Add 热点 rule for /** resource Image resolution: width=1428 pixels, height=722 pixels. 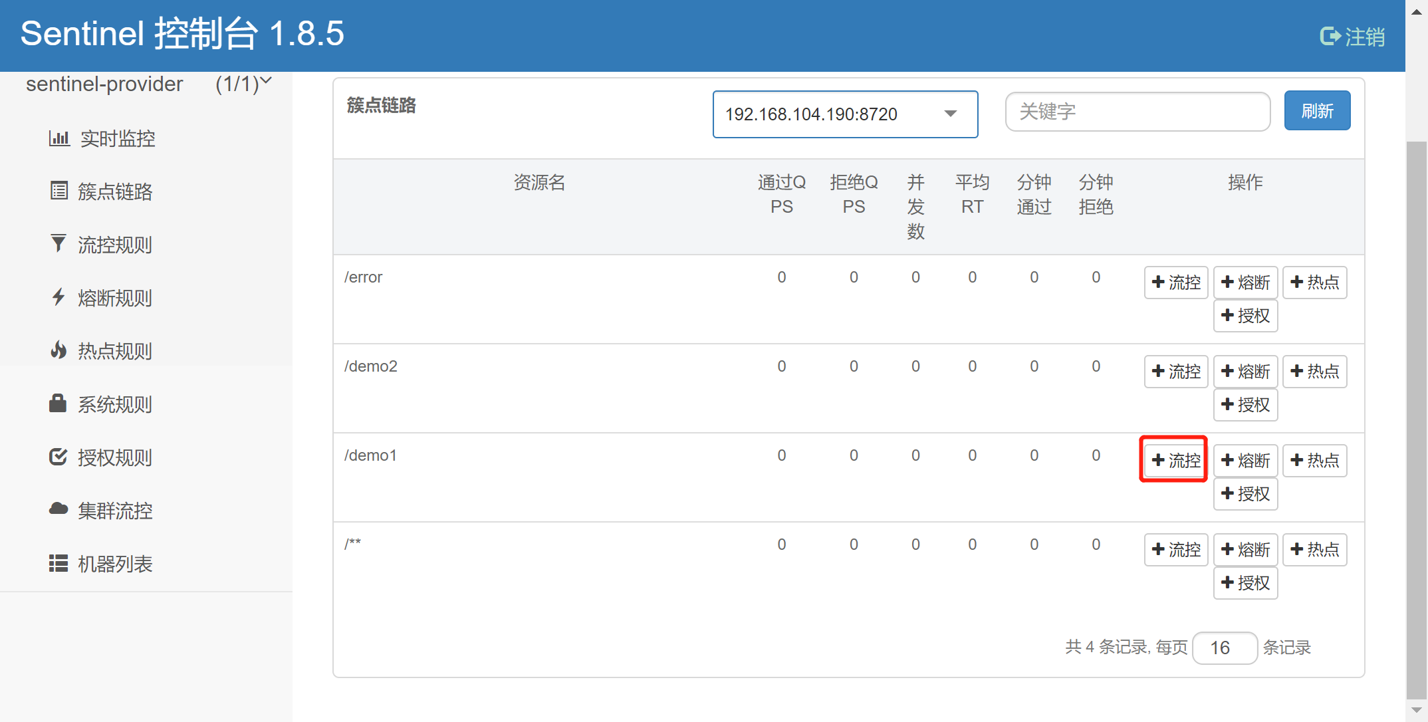pyautogui.click(x=1314, y=550)
